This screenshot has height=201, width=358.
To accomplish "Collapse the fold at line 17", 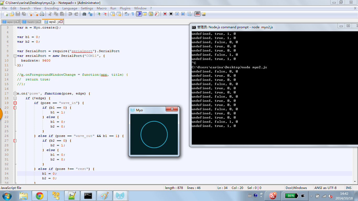I will [15, 93].
